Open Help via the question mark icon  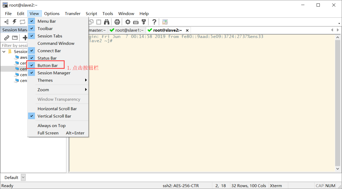click(154, 22)
